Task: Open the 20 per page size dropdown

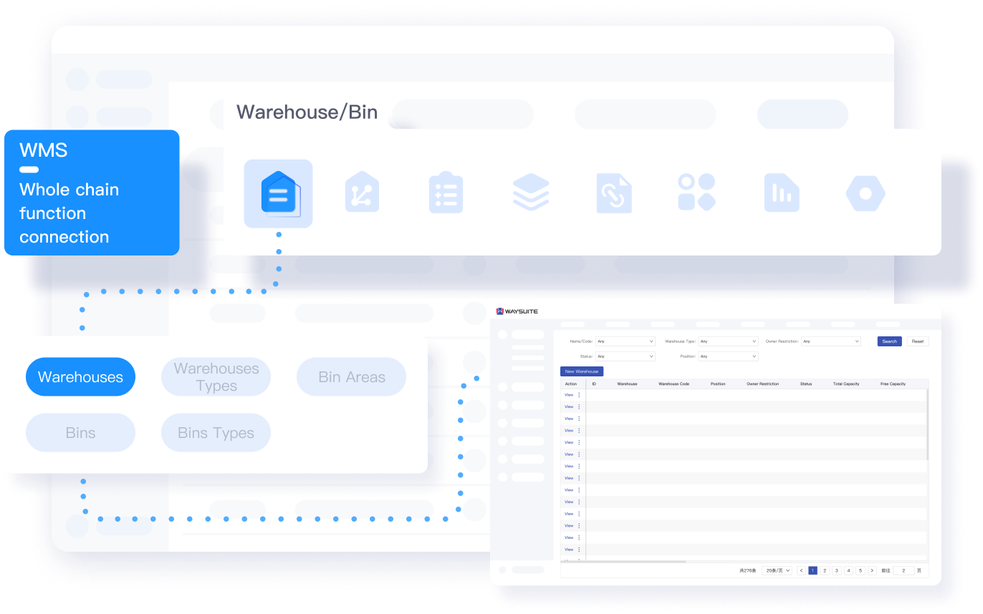Action: 777,570
